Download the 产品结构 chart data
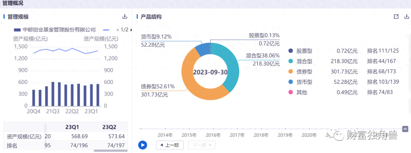The image size is (411, 153). 406,17
